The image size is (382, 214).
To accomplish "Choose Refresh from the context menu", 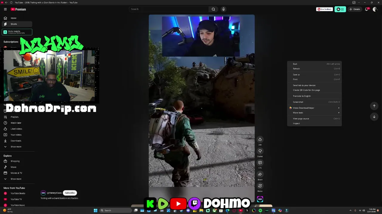I will tap(314, 69).
